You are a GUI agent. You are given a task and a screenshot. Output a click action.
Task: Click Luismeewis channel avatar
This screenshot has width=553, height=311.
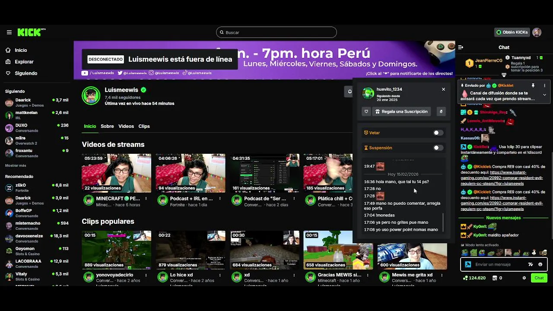click(91, 96)
